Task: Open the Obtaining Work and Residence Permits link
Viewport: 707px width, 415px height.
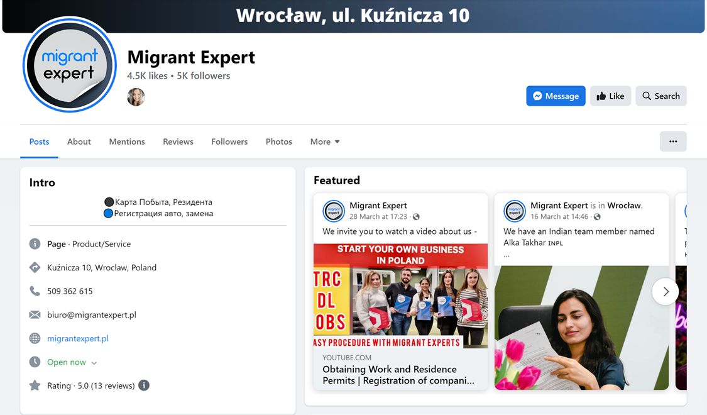Action: point(398,375)
